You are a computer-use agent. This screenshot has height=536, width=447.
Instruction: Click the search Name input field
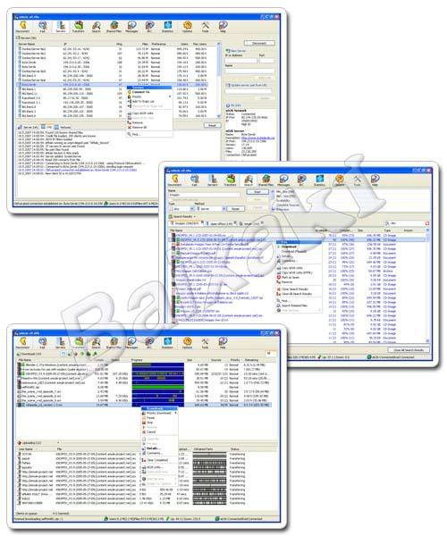click(x=204, y=195)
